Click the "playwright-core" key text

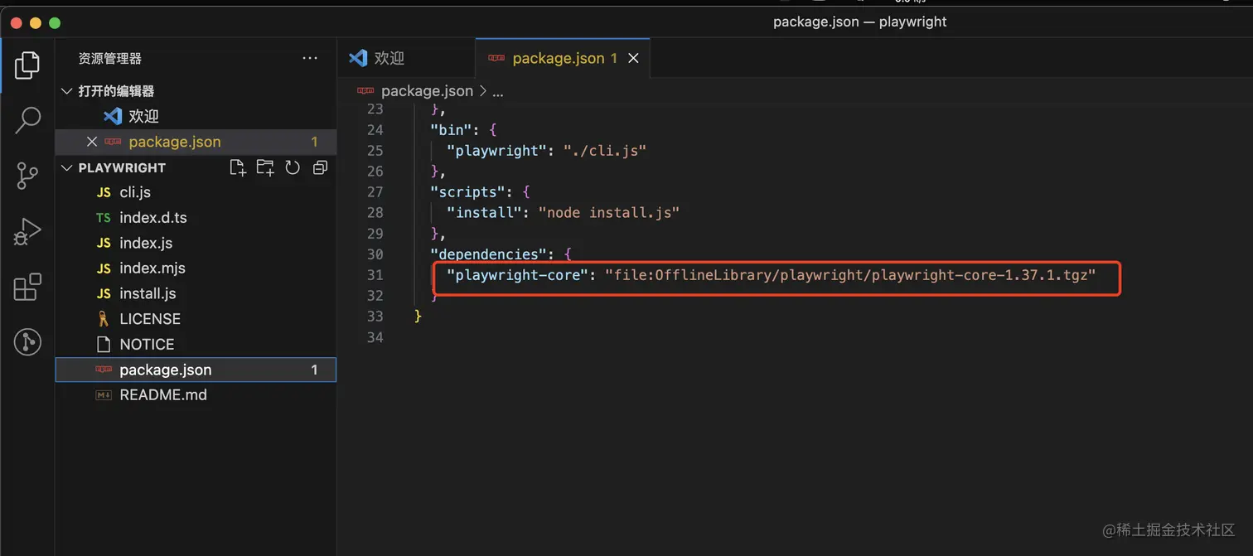517,275
